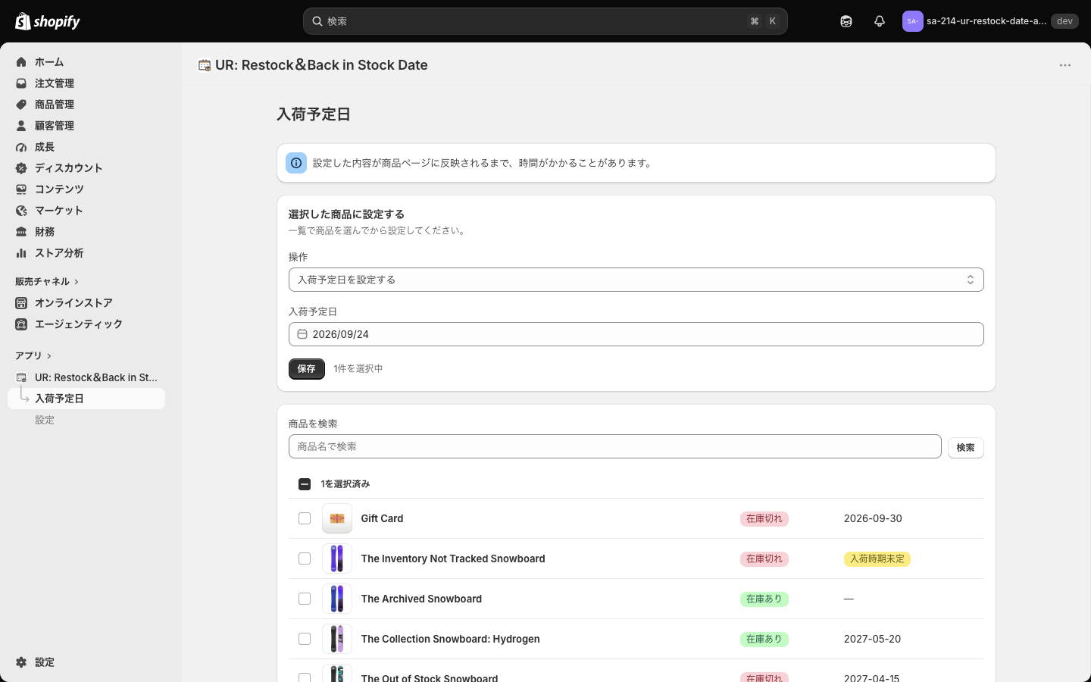Click the Shopify logo
The width and height of the screenshot is (1091, 682).
[x=48, y=21]
